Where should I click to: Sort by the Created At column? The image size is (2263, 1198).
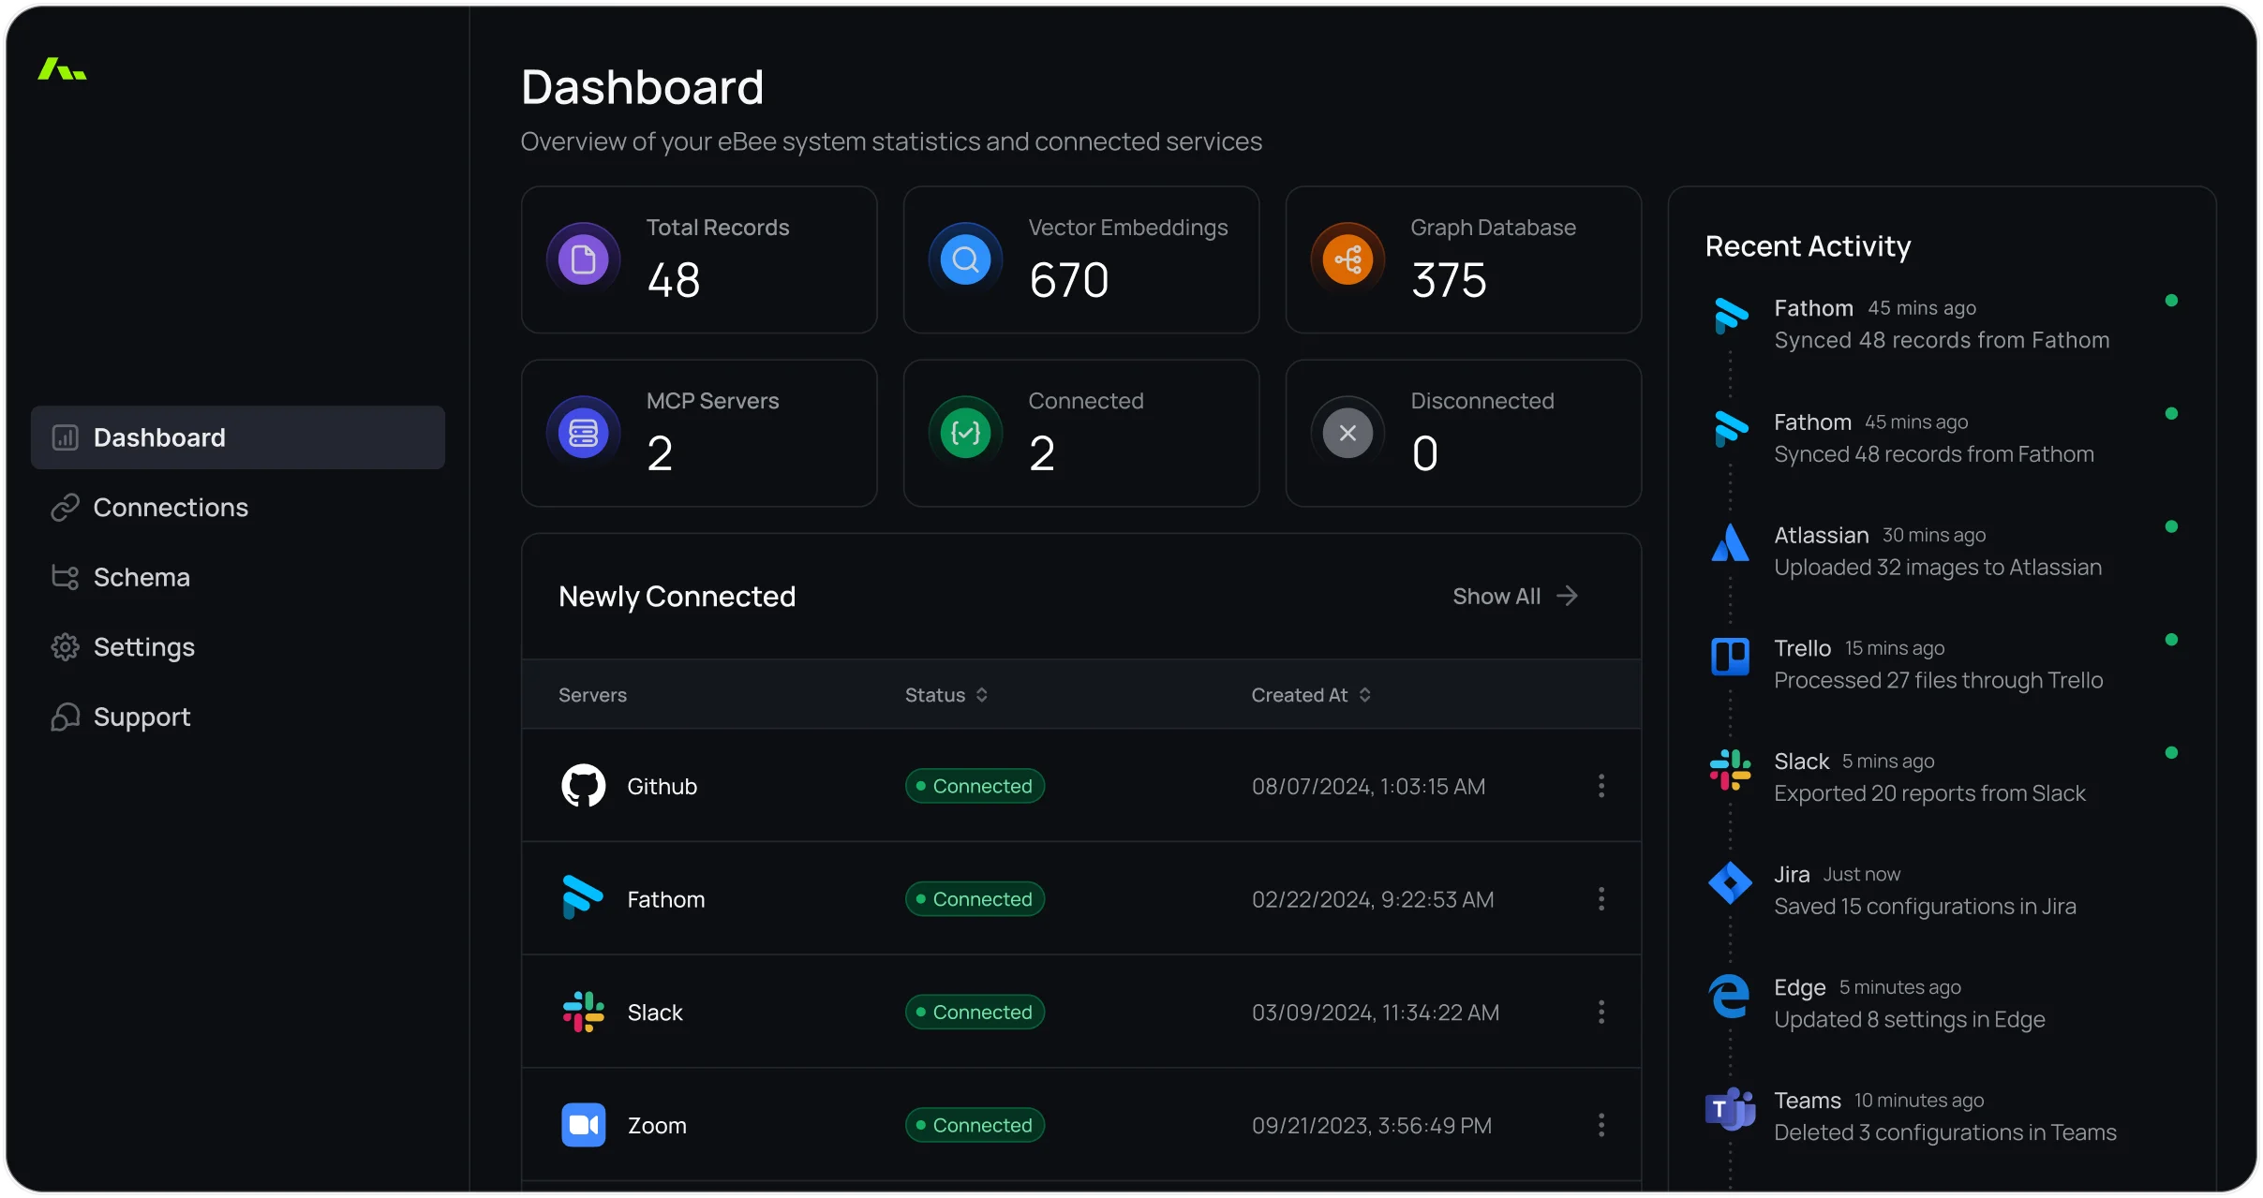1311,695
